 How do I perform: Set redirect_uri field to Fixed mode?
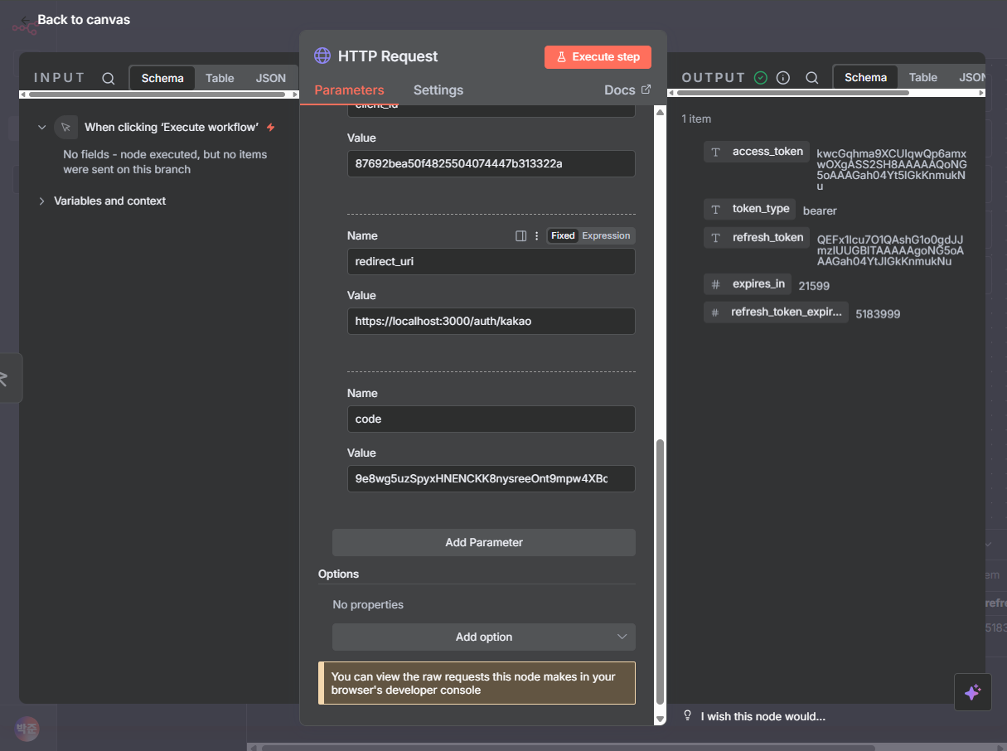pyautogui.click(x=563, y=236)
